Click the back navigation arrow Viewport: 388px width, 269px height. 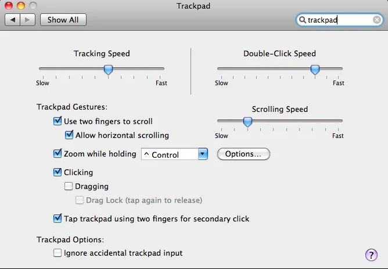(x=13, y=20)
